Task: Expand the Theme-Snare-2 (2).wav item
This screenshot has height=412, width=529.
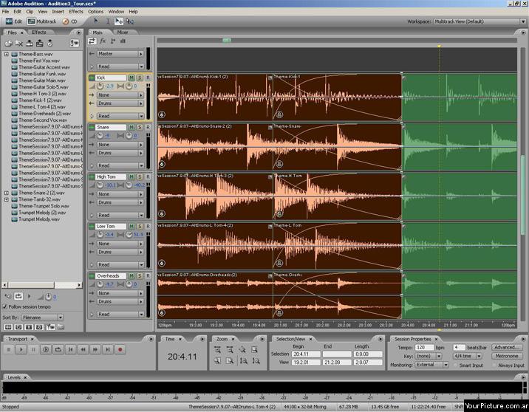Action: tap(7, 193)
